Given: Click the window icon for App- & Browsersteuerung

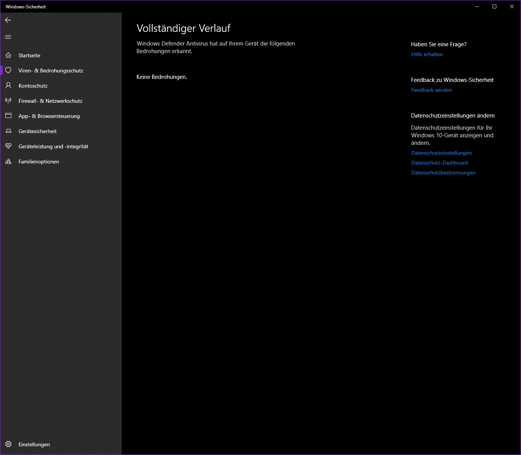Looking at the screenshot, I should [8, 116].
